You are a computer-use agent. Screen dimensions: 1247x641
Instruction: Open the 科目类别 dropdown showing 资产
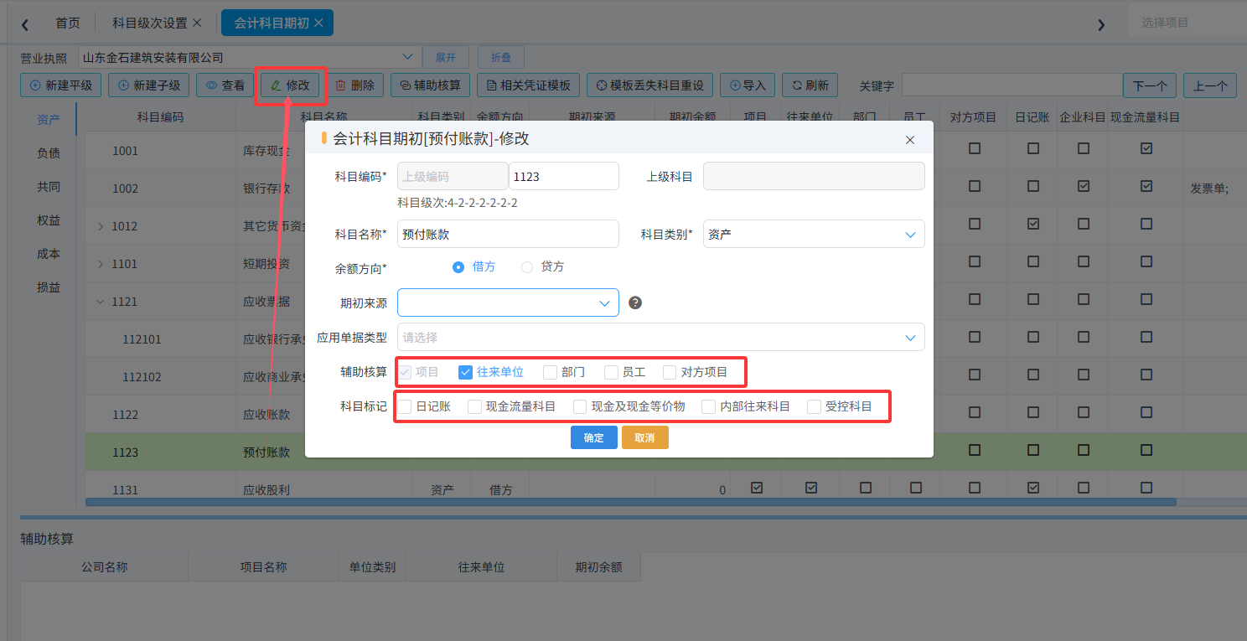tap(814, 234)
